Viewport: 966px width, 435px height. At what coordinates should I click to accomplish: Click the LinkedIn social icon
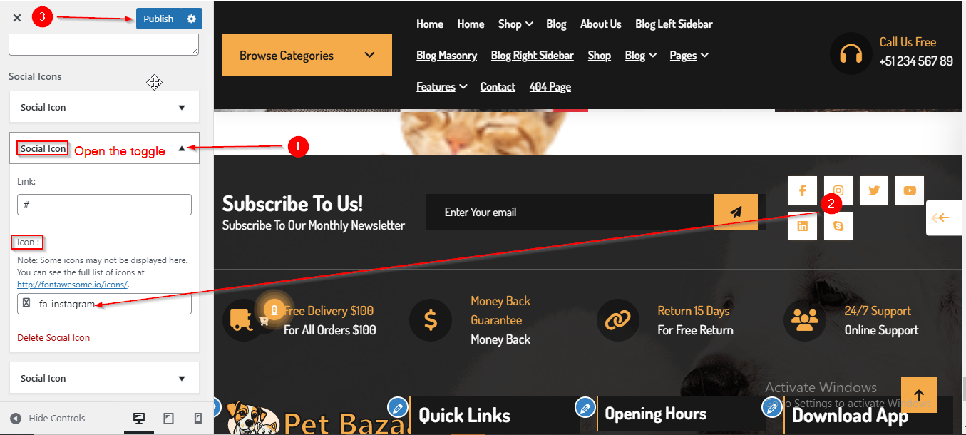tap(802, 226)
